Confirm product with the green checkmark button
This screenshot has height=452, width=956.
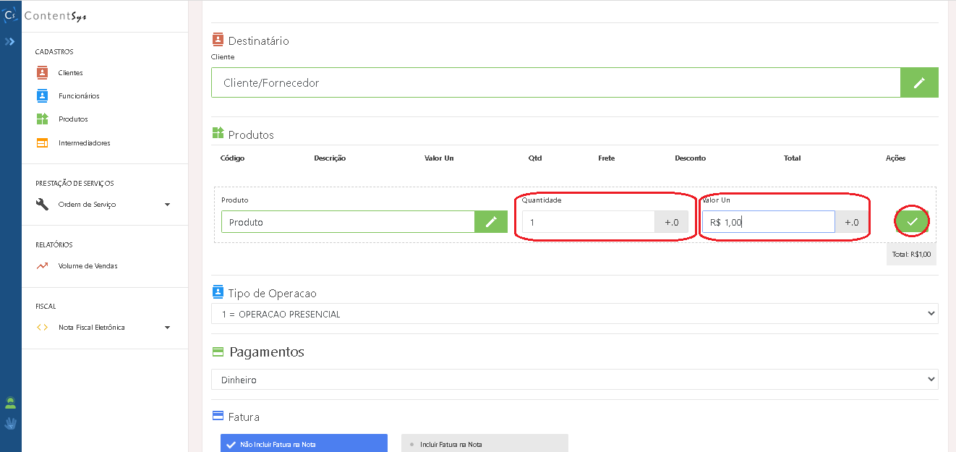[x=912, y=222]
